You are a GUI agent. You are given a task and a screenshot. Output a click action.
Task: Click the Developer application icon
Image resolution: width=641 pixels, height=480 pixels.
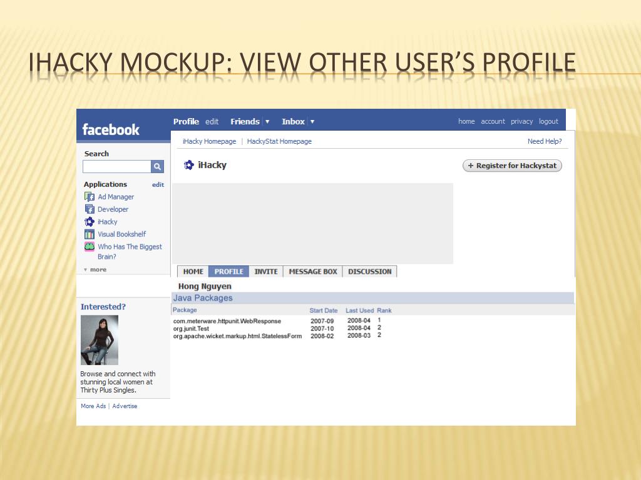tap(89, 209)
